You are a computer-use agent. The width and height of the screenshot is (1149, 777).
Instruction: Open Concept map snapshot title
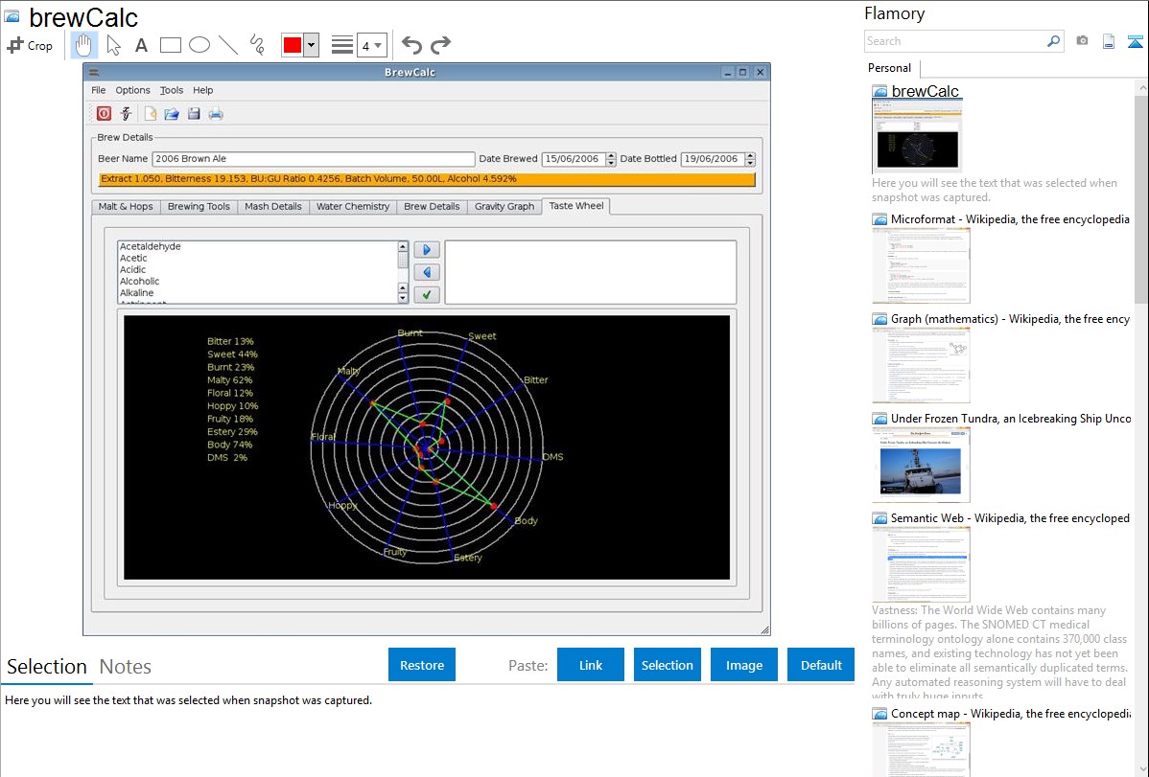pos(1011,714)
